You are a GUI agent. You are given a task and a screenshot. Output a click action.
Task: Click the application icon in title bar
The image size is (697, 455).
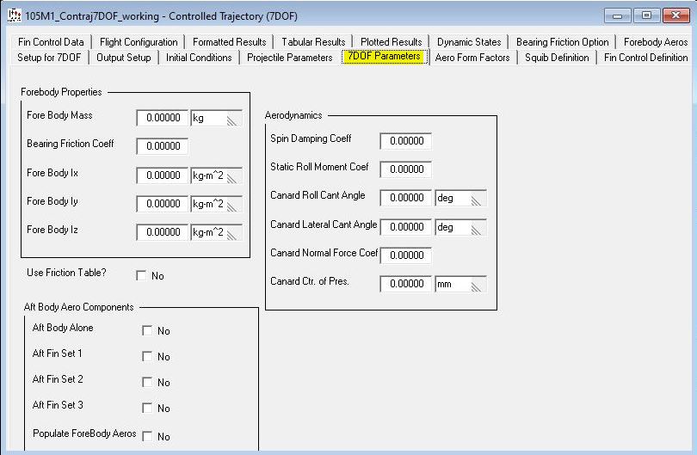pyautogui.click(x=14, y=15)
